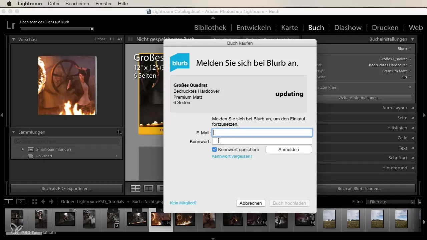Expand the Seite panel

point(413,118)
